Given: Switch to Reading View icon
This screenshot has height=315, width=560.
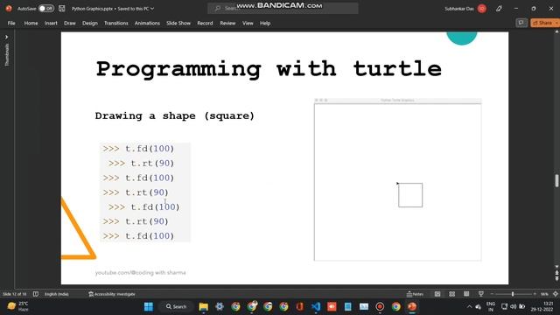Looking at the screenshot, I should 466,294.
